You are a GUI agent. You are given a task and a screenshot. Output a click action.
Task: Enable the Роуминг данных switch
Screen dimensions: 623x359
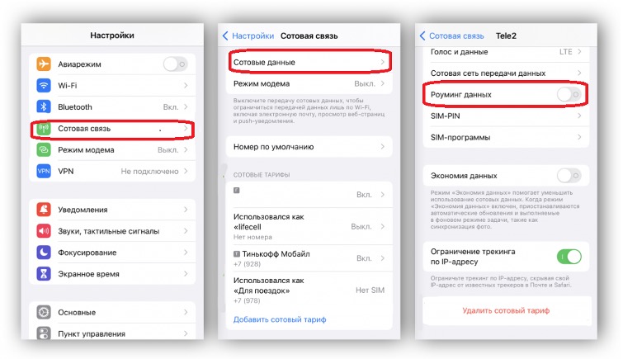[x=569, y=94]
